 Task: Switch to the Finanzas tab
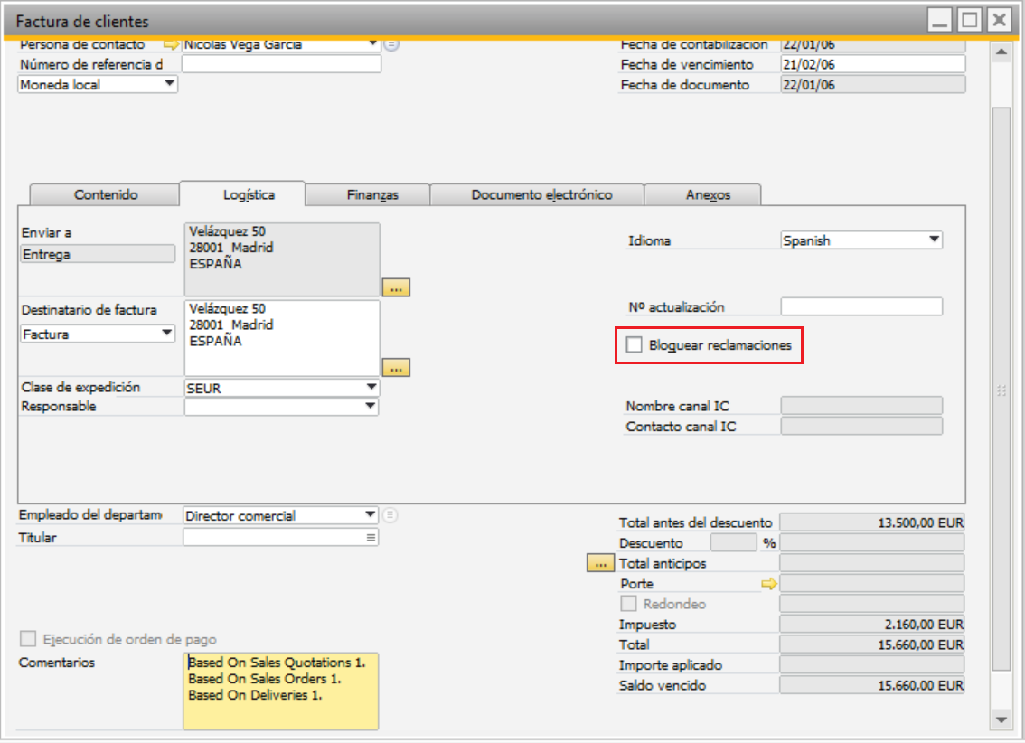pos(372,194)
